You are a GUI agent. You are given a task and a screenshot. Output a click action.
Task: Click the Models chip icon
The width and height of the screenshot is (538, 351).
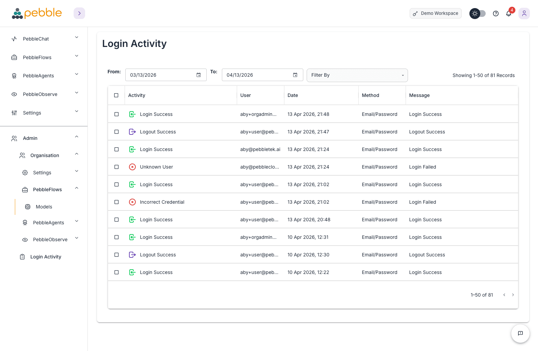point(28,207)
